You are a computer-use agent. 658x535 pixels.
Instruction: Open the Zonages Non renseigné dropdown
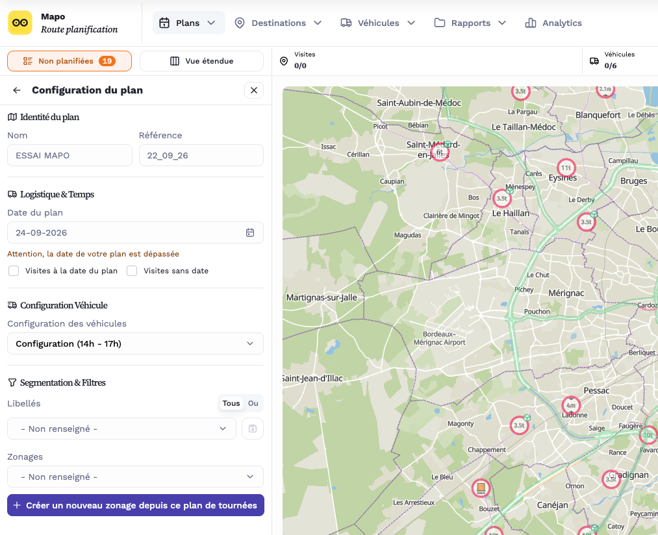pyautogui.click(x=135, y=477)
